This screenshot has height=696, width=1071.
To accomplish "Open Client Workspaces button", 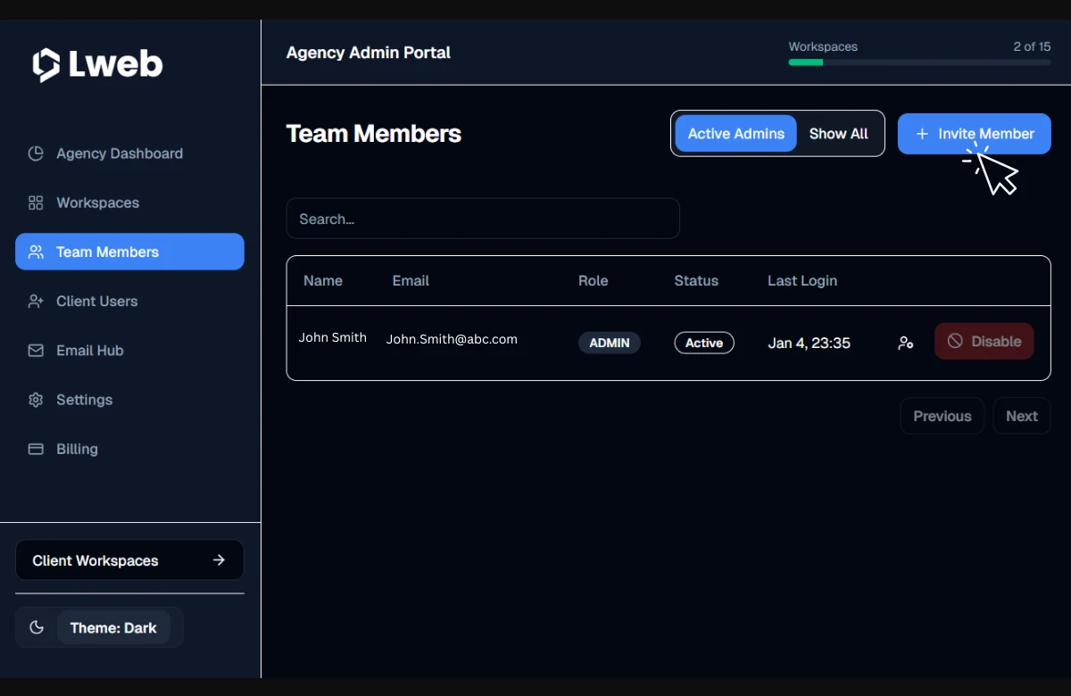I will coord(129,560).
